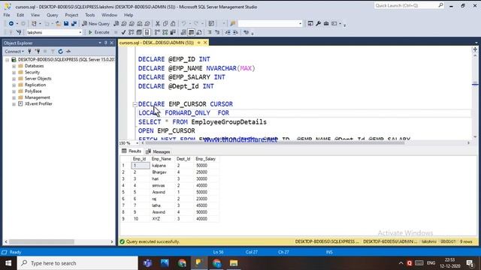
Task: Click the Save All icon
Action: 74,23
